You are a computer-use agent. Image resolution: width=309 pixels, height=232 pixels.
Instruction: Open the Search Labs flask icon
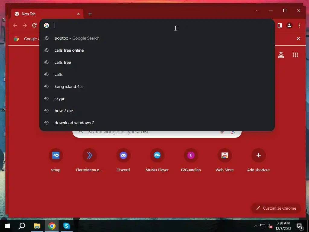pos(281,55)
